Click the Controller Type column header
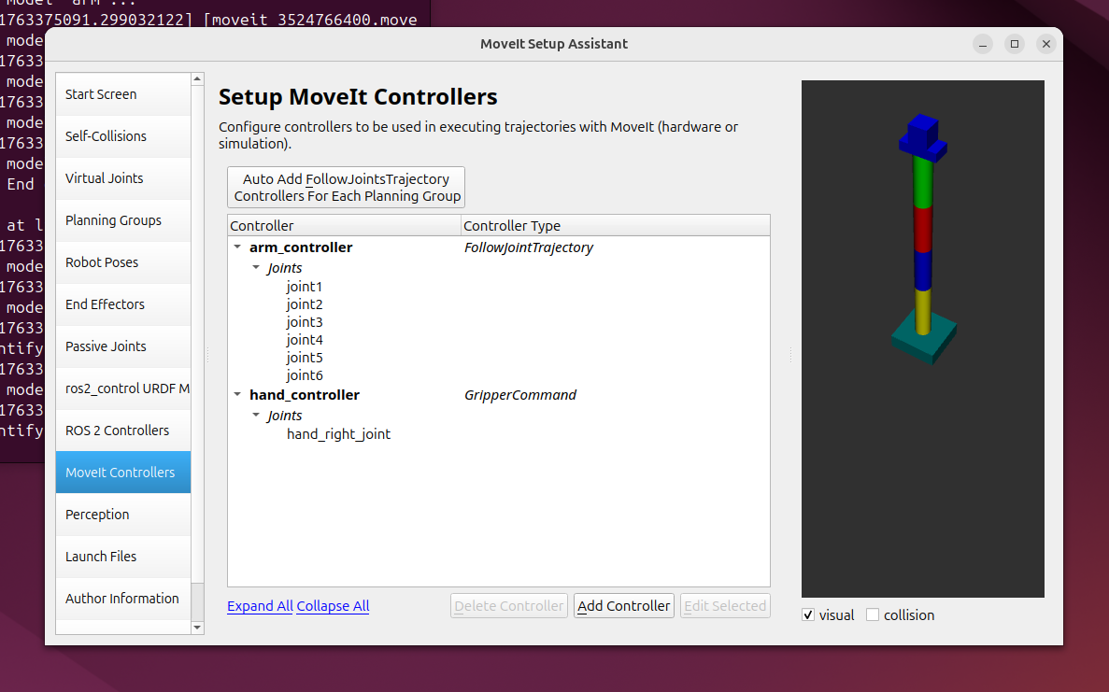Image resolution: width=1109 pixels, height=692 pixels. pyautogui.click(x=615, y=225)
